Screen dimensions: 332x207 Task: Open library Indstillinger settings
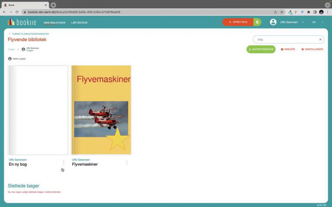[x=312, y=49]
